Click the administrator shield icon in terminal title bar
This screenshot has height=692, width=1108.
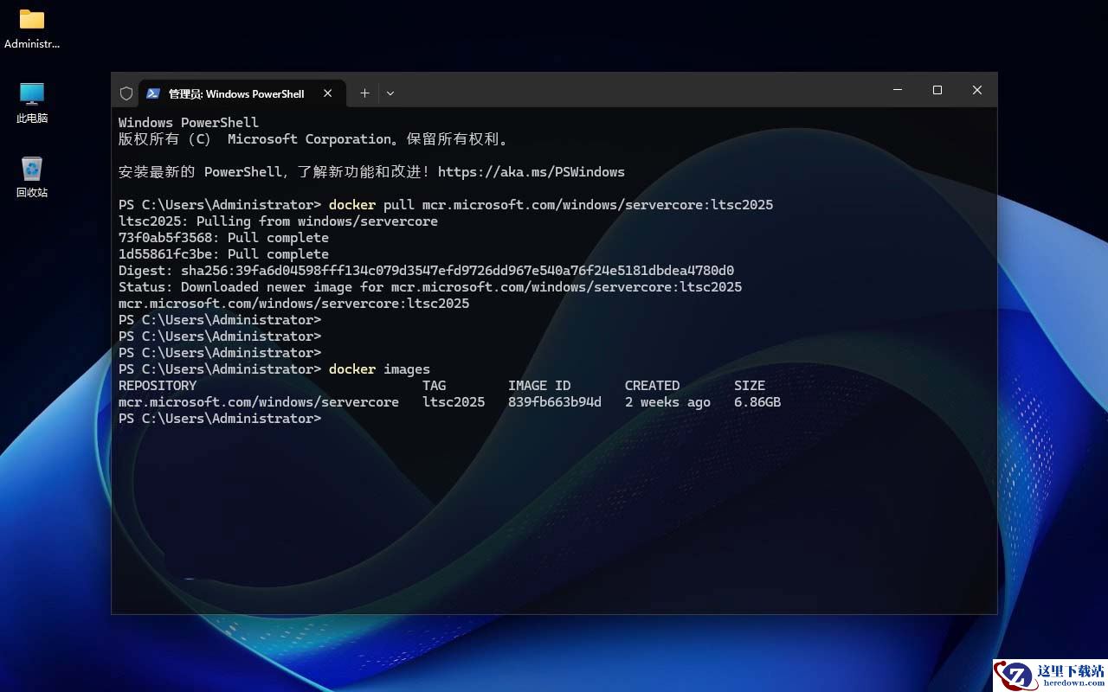(x=126, y=93)
